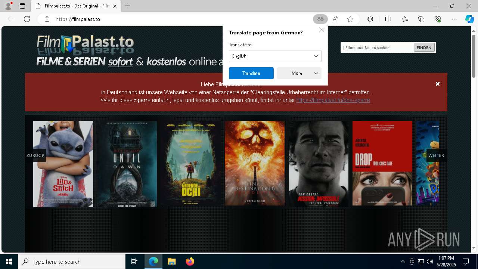
Task: Show hidden system tray icons
Action: (403, 262)
